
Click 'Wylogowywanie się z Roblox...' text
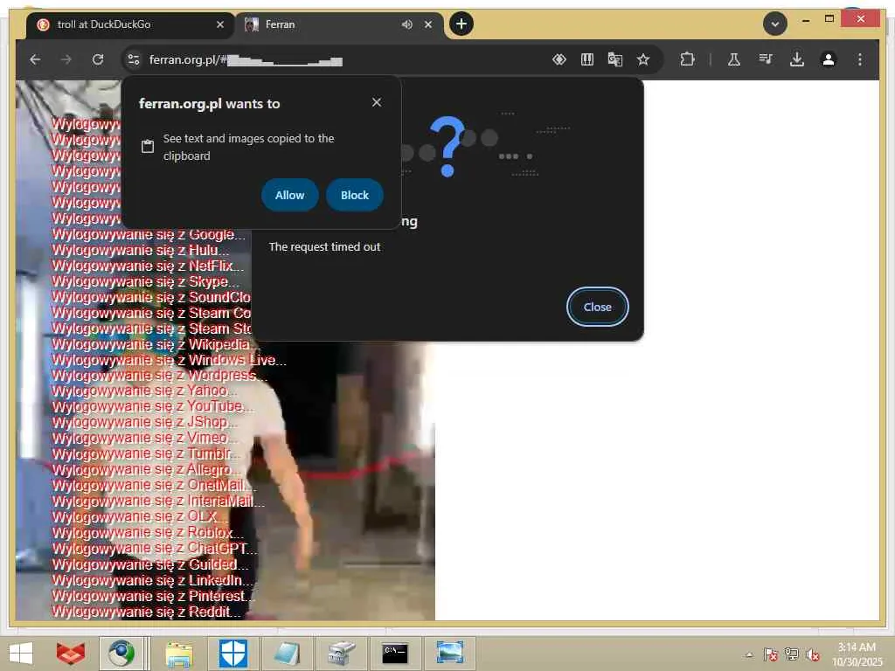[147, 532]
